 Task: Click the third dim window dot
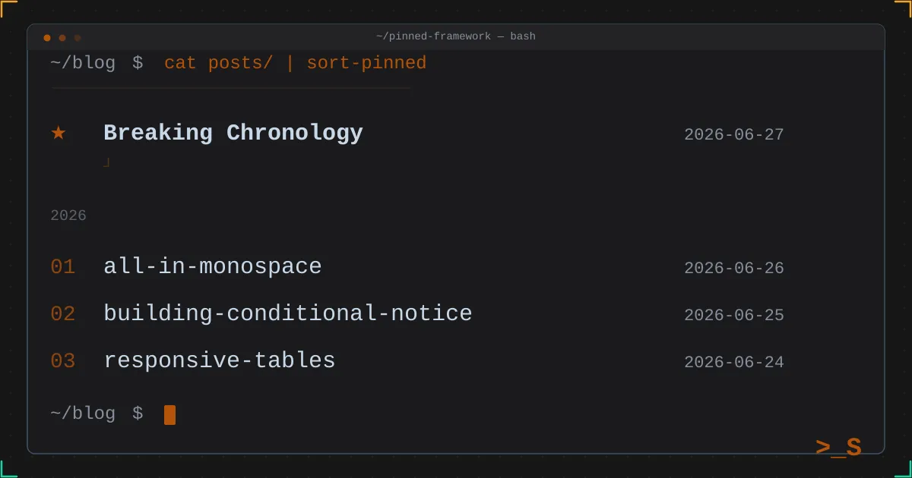78,38
